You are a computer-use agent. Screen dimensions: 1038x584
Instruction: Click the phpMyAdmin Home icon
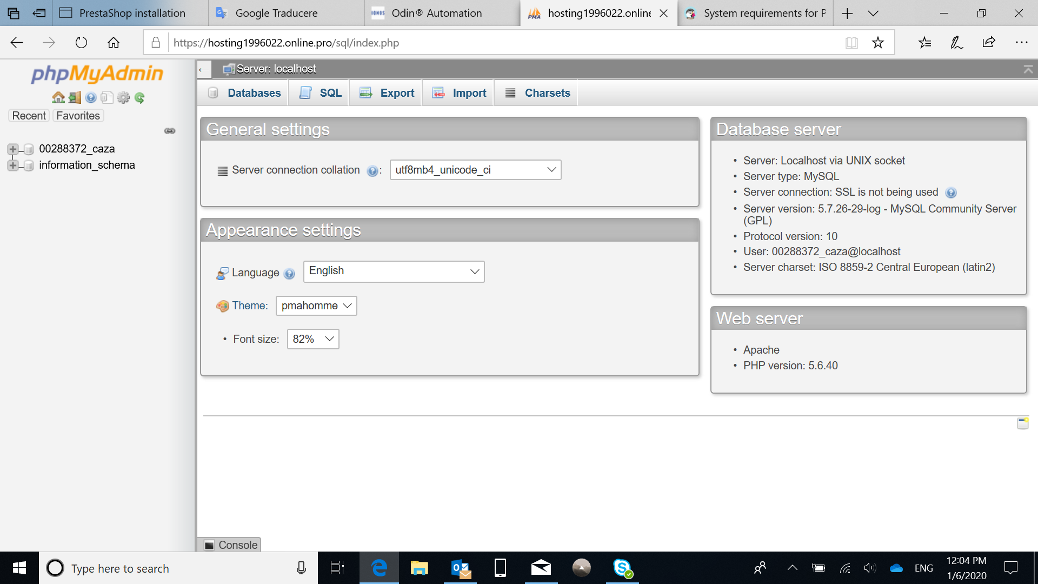point(58,97)
